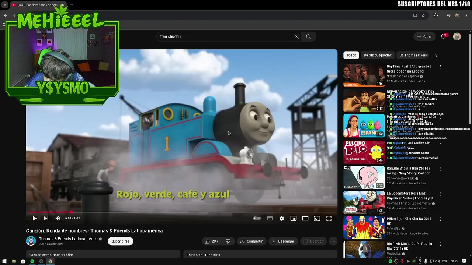472x265 pixels.
Task: Open the Crear menu button
Action: (x=424, y=36)
